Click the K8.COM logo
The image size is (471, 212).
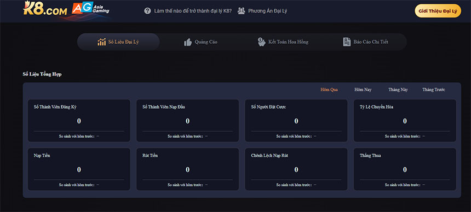pos(45,9)
